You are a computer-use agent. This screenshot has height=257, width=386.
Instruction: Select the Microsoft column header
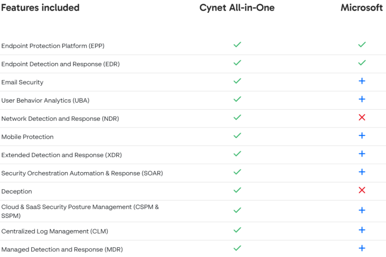362,8
